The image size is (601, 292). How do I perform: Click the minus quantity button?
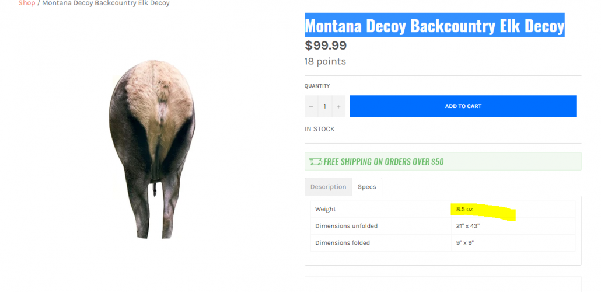click(311, 106)
